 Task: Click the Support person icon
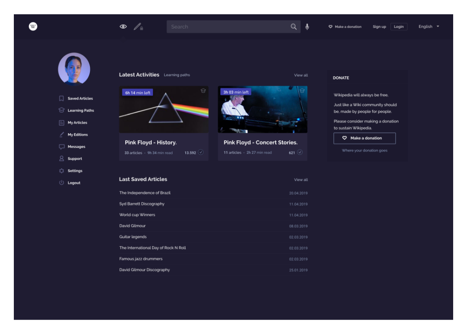[x=61, y=158]
